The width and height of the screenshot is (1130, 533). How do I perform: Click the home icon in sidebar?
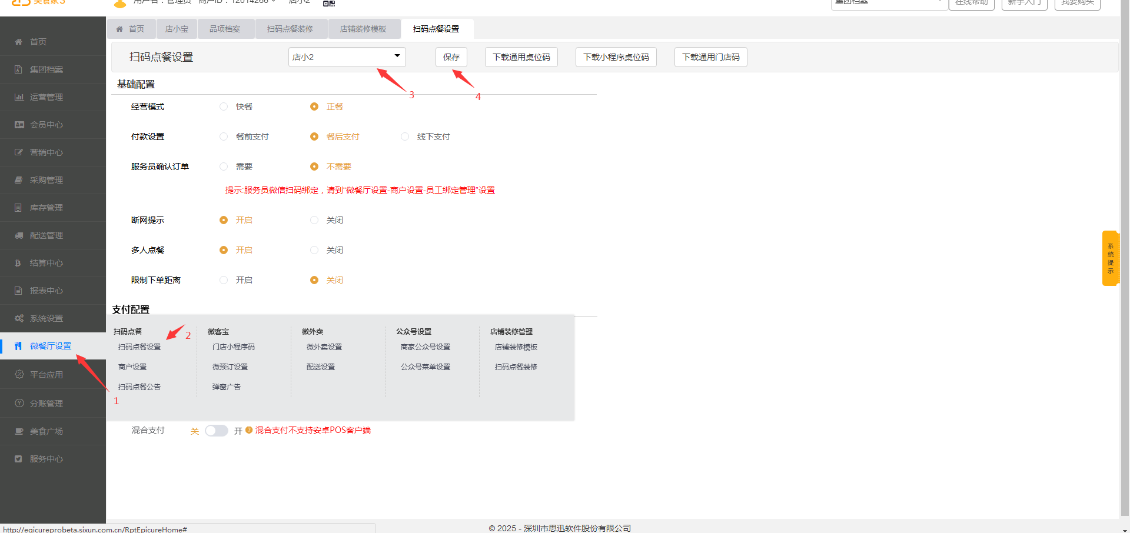[19, 42]
